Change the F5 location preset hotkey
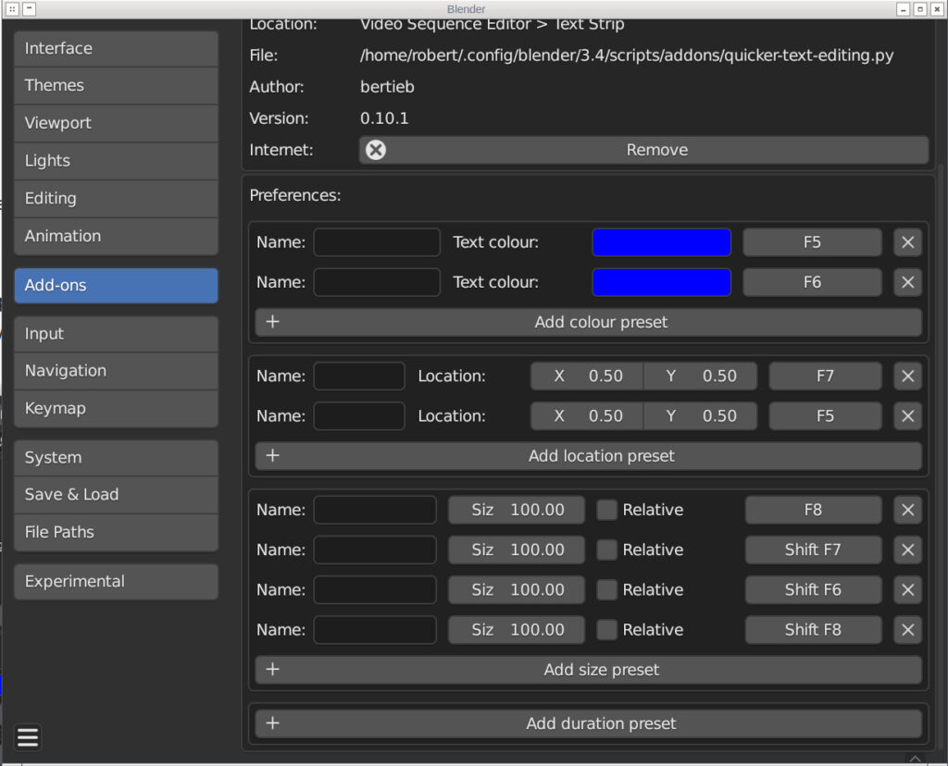 [825, 416]
